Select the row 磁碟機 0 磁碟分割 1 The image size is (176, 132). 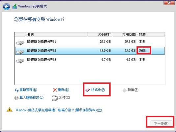pyautogui.click(x=90, y=42)
